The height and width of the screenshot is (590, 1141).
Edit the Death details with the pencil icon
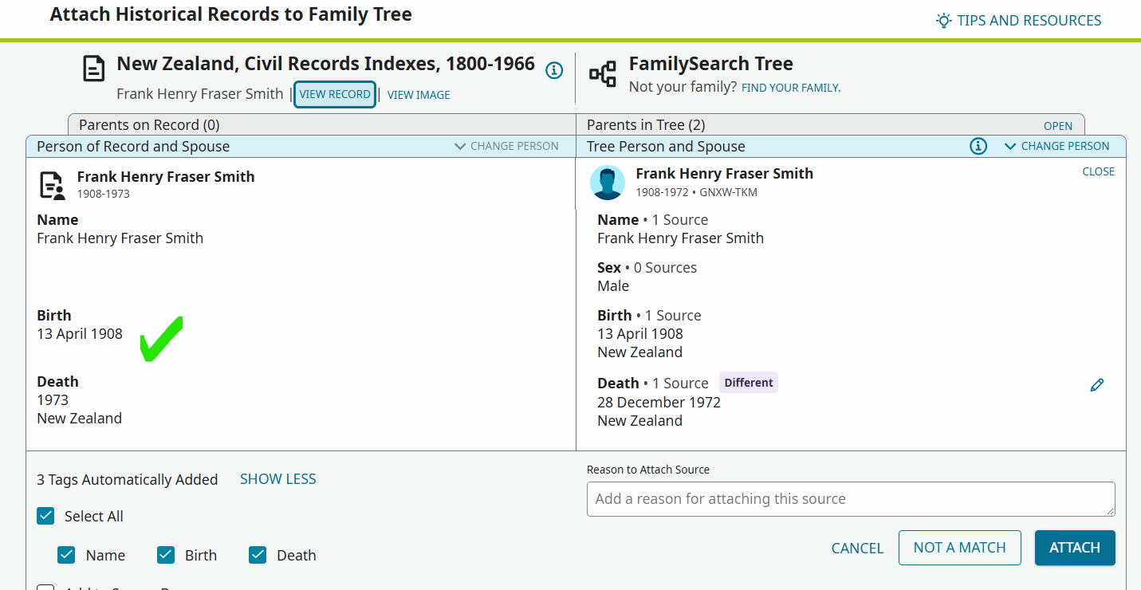pyautogui.click(x=1097, y=385)
